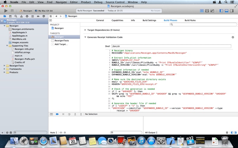The width and height of the screenshot is (238, 148).
Task: Open the Build Settings tab
Action: (149, 20)
